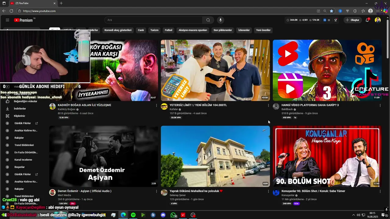Open three-dot menu for Demet Özdemir video
This screenshot has width=390, height=219.
tap(157, 191)
